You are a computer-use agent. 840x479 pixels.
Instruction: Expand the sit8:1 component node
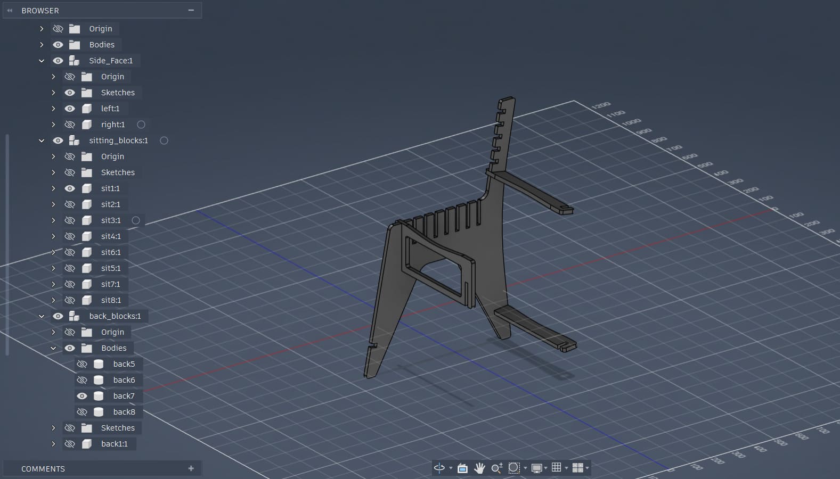[x=53, y=300]
